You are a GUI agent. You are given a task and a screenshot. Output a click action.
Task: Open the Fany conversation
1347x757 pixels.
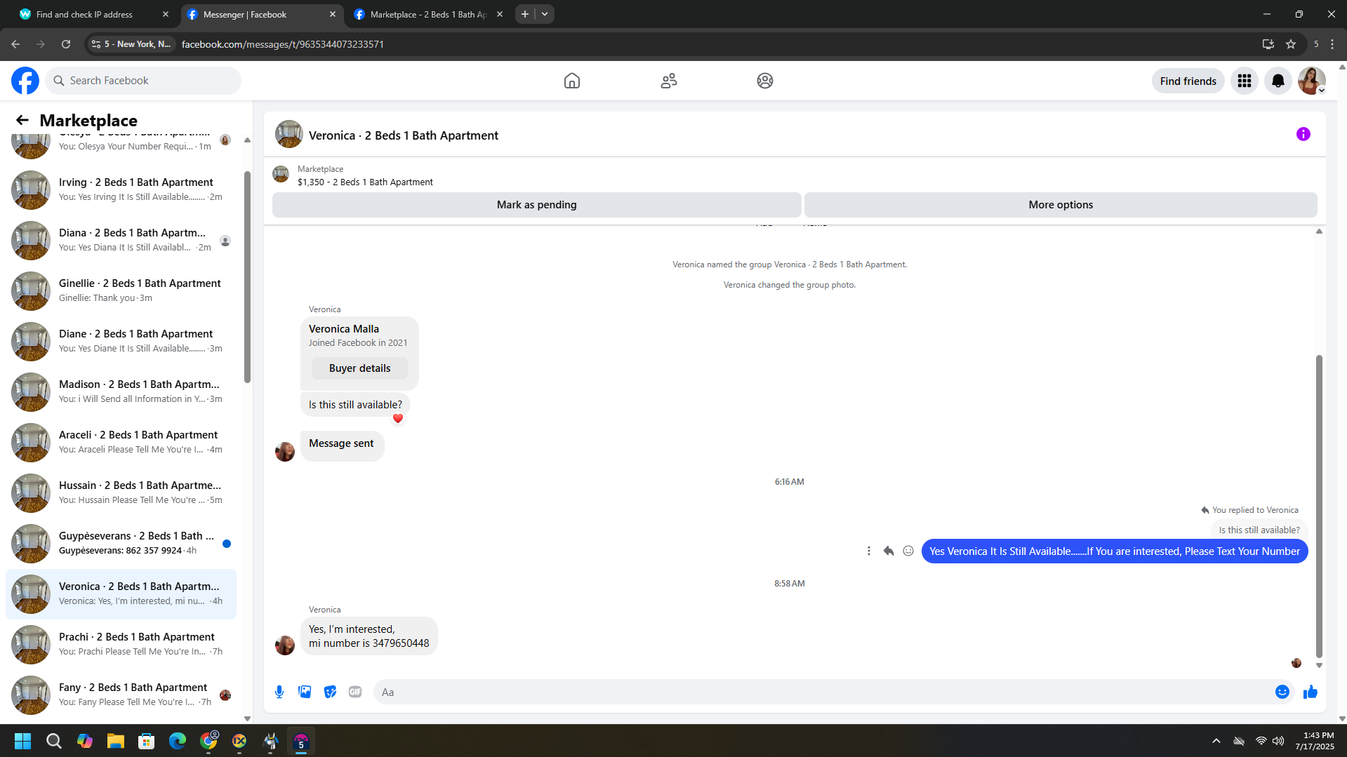coord(121,695)
